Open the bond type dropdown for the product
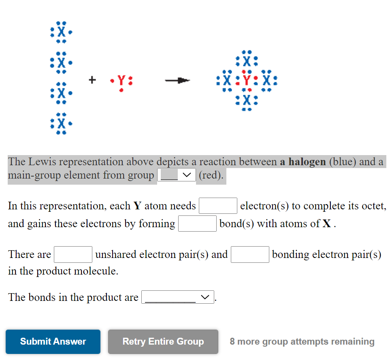 [x=177, y=297]
